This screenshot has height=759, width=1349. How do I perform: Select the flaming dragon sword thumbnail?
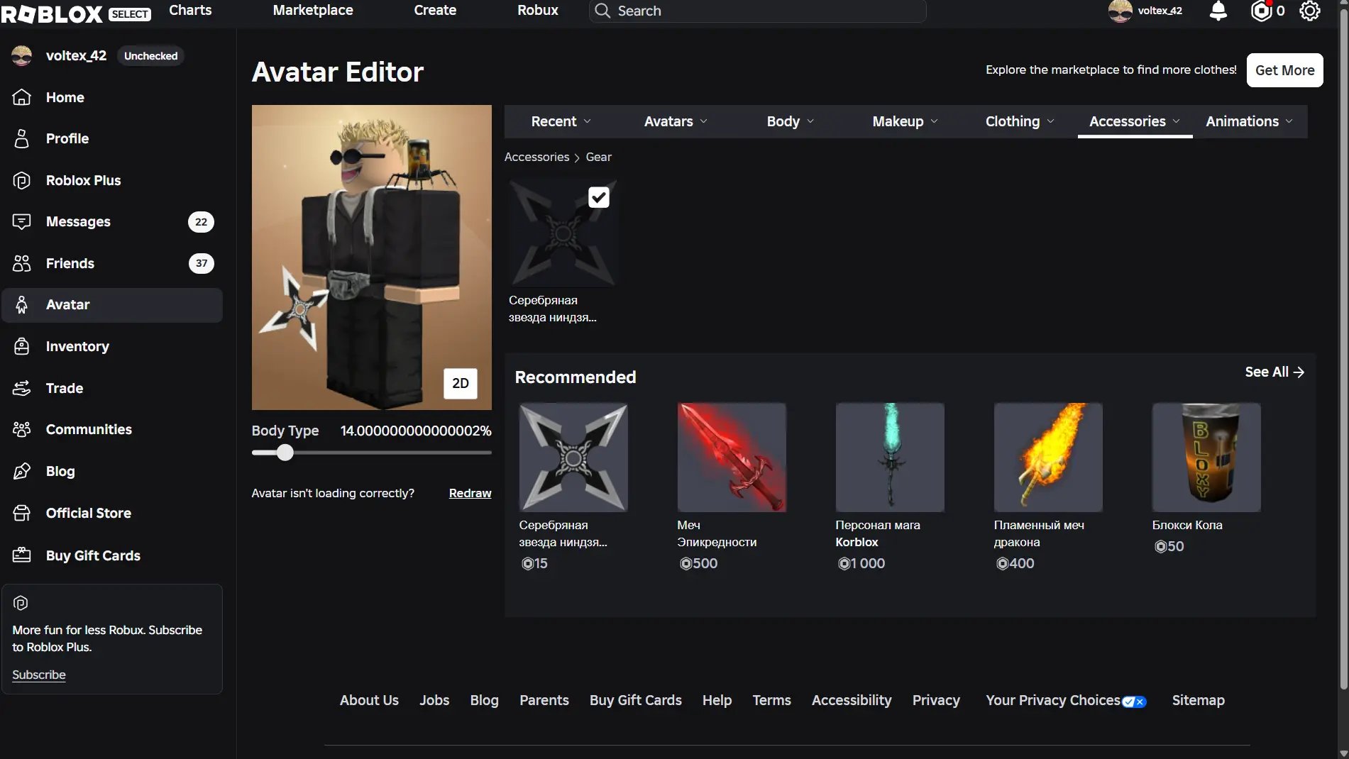click(1048, 458)
